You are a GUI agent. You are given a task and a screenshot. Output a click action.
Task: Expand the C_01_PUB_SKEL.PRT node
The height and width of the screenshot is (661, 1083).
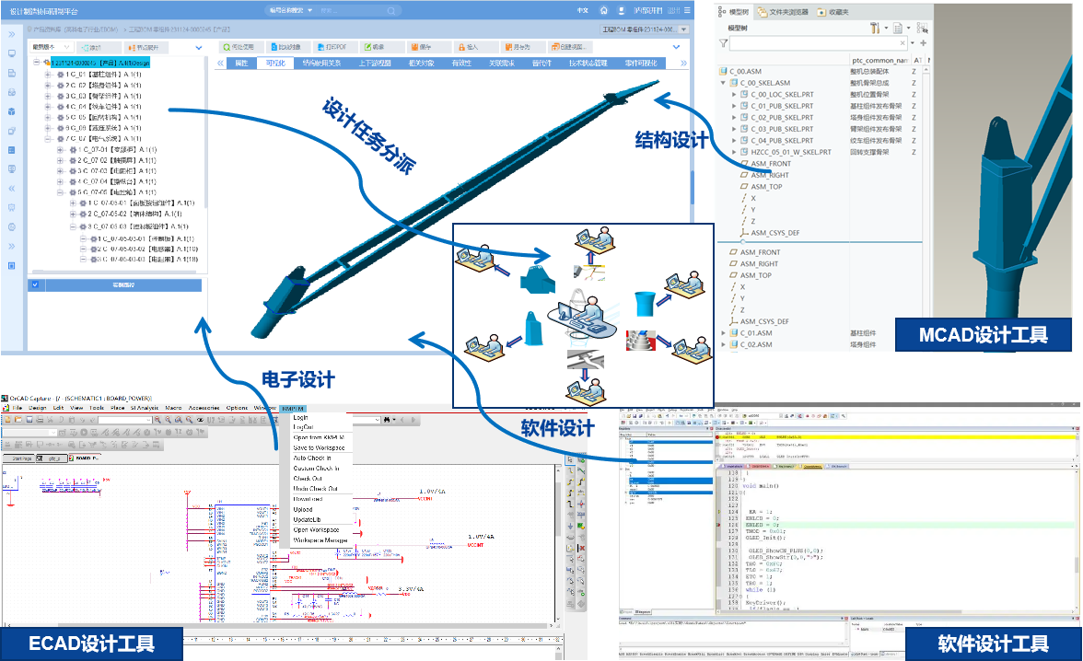(x=734, y=106)
